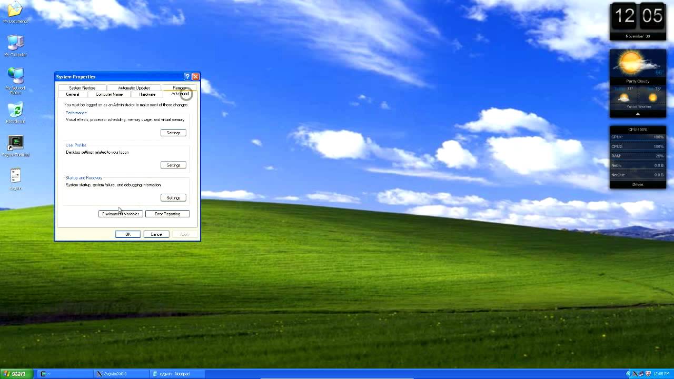Click the first taskbar button with terminal icon
The height and width of the screenshot is (379, 674).
tap(65, 374)
